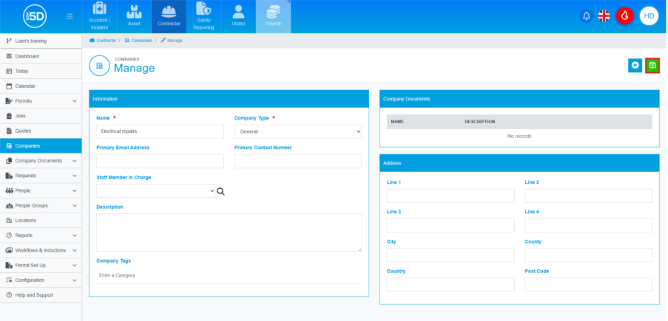Toggle the hamburger sidebar menu icon

tap(70, 16)
